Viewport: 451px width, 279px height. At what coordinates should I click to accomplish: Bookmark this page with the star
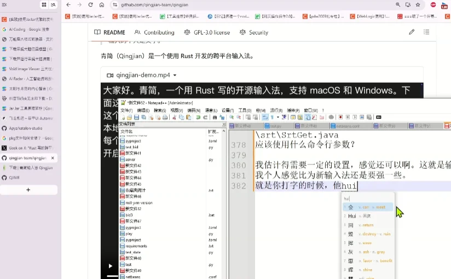418,4
